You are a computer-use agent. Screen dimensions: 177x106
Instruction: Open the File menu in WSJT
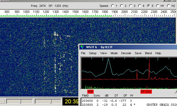(83, 53)
